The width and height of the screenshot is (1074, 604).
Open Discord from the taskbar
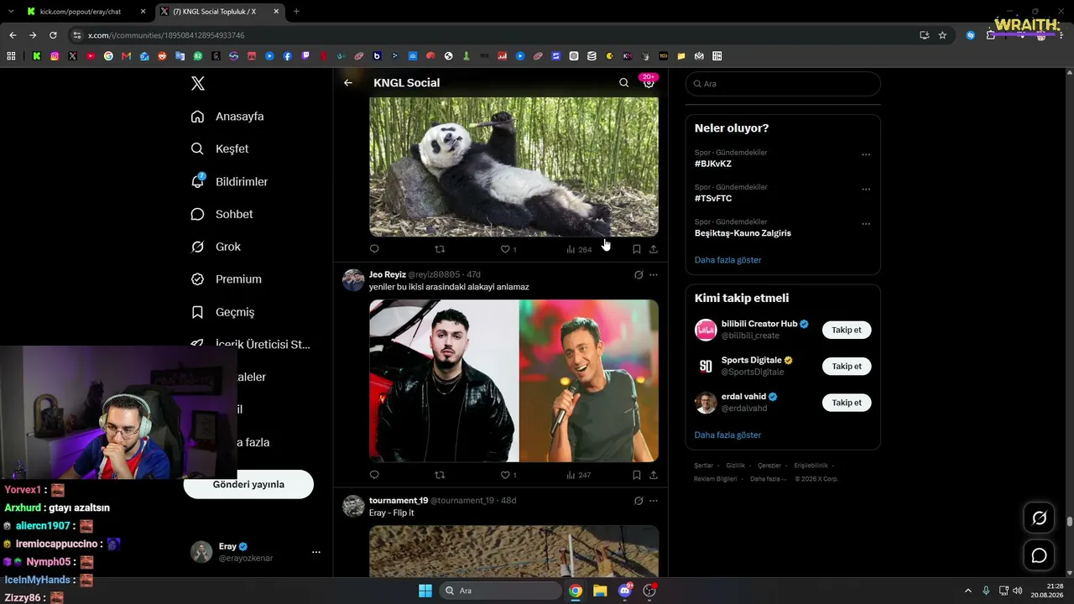tap(625, 591)
